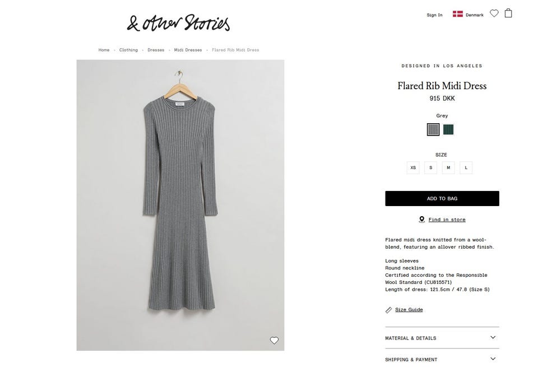Click the Denmark flag icon
The image size is (538, 368).
pos(457,14)
